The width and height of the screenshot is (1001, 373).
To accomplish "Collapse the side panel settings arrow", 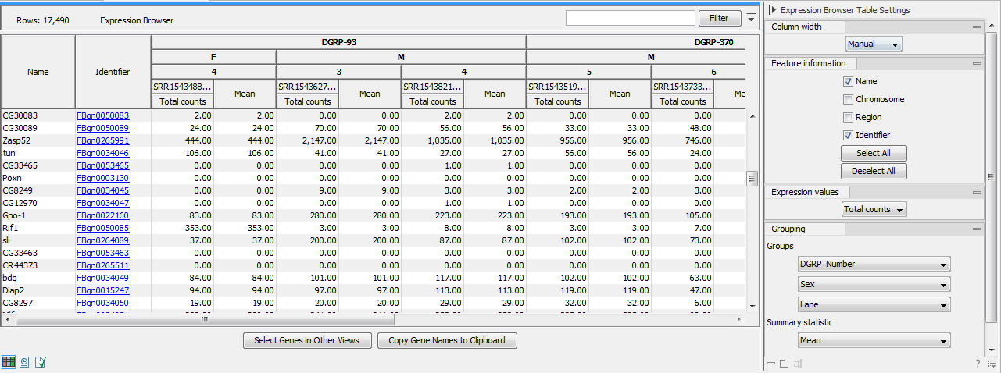I will (x=772, y=10).
